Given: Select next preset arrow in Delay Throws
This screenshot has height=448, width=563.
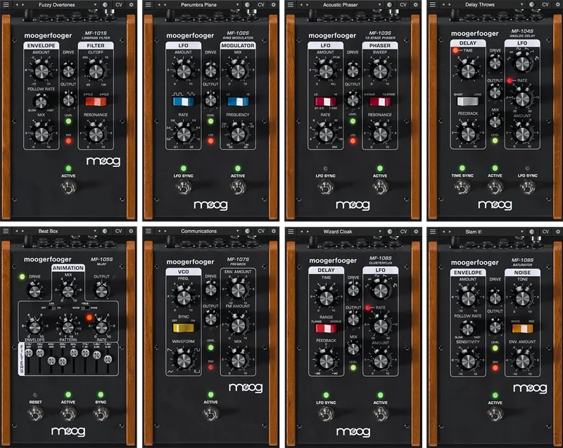Looking at the screenshot, I should (450, 5).
